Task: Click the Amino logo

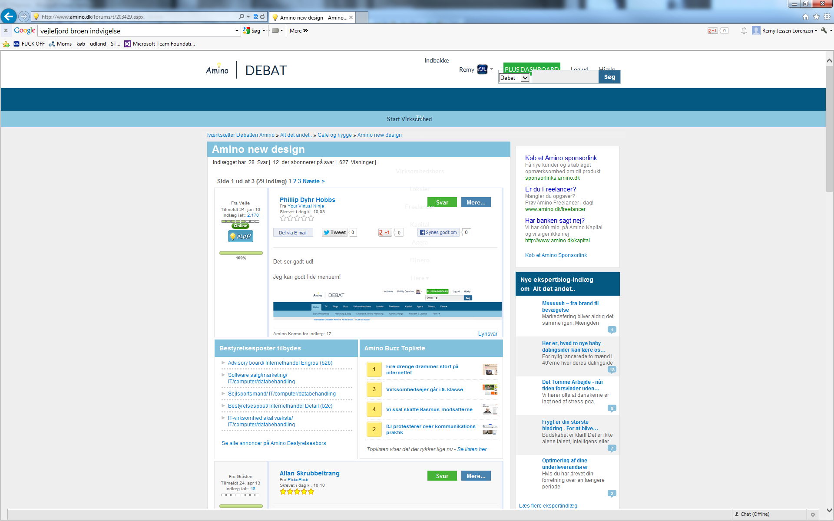Action: pos(217,69)
